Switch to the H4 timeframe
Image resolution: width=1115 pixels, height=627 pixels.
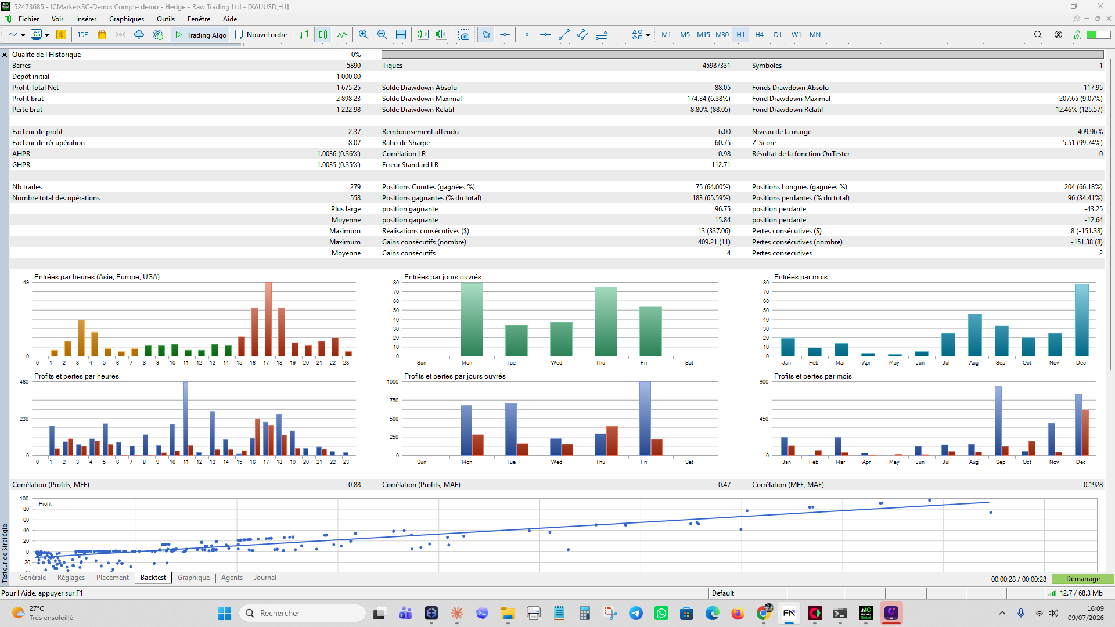[x=759, y=35]
